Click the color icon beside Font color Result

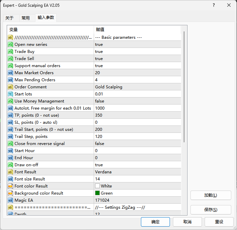tap(10, 186)
